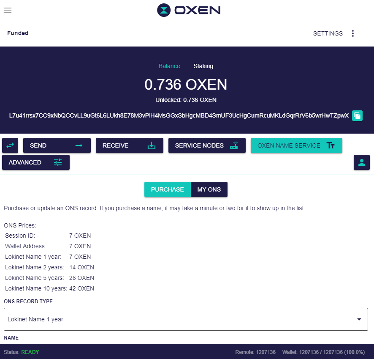The image size is (374, 359).
Task: Click the Receive button
Action: [x=129, y=145]
